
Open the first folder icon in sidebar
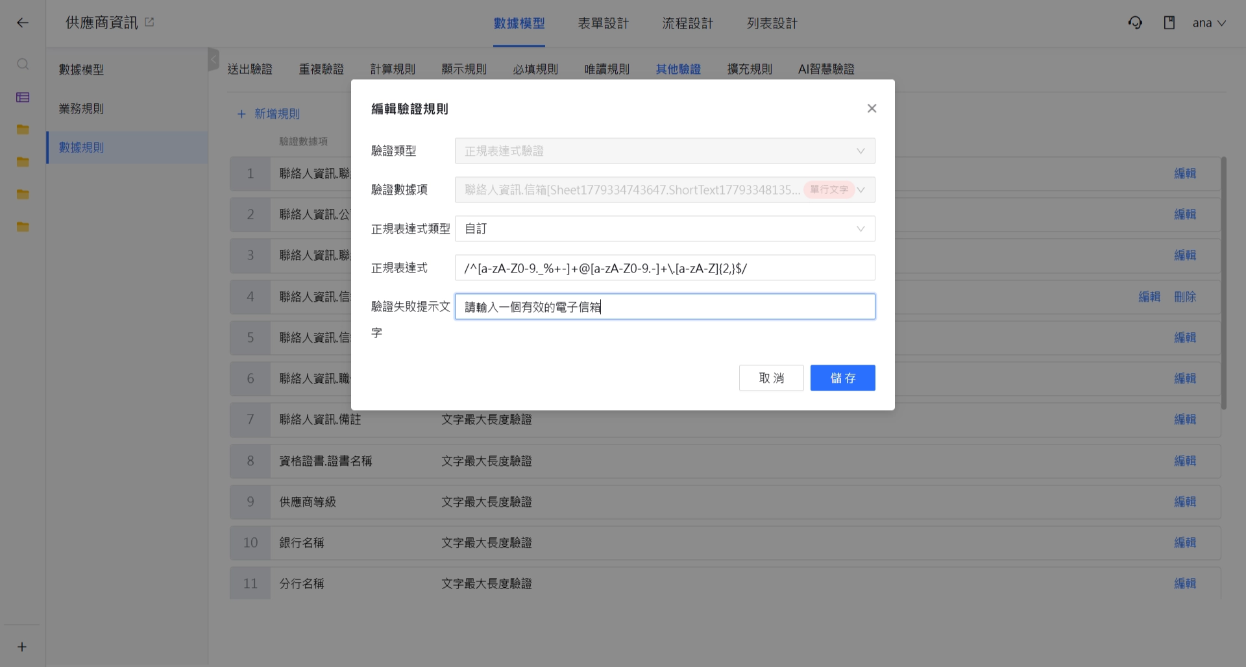click(23, 130)
